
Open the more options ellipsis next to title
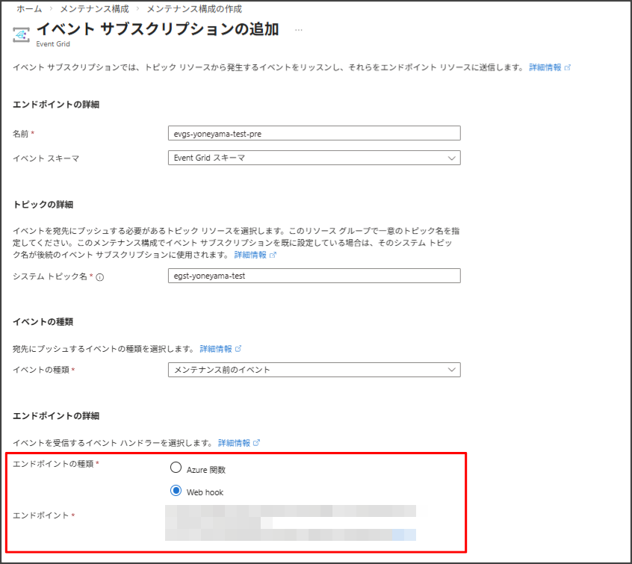pyautogui.click(x=299, y=30)
